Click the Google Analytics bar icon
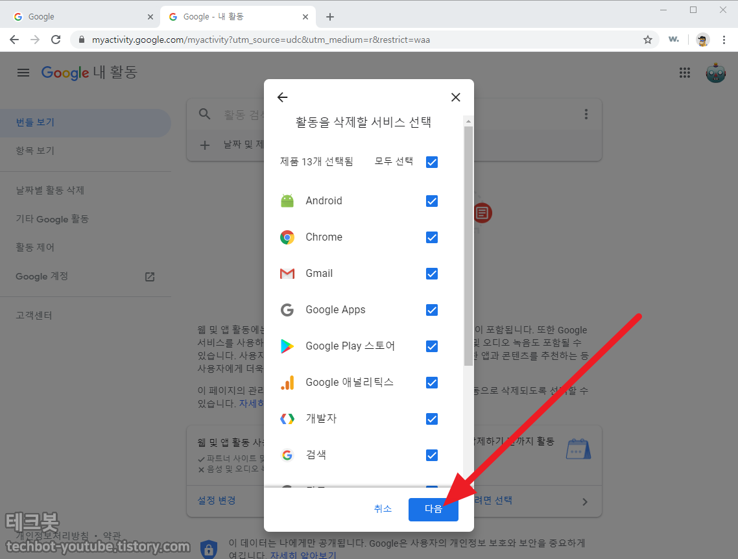Screen dimensions: 738x559 pos(287,383)
